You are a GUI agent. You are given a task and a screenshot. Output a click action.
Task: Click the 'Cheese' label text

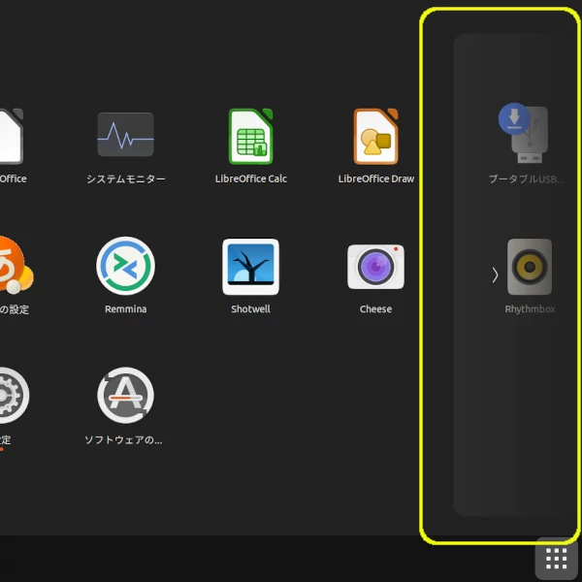coord(375,309)
